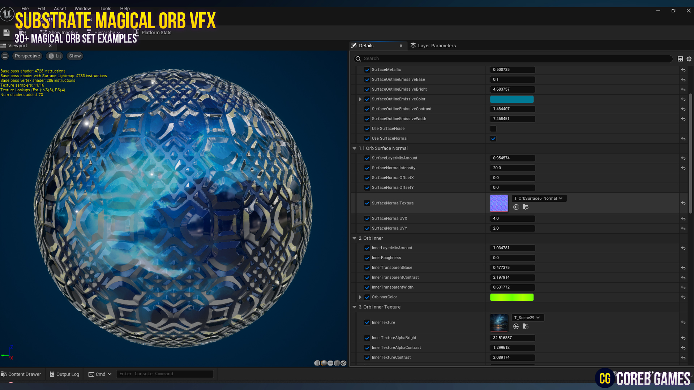Open the viewport options hamburger menu

point(5,56)
